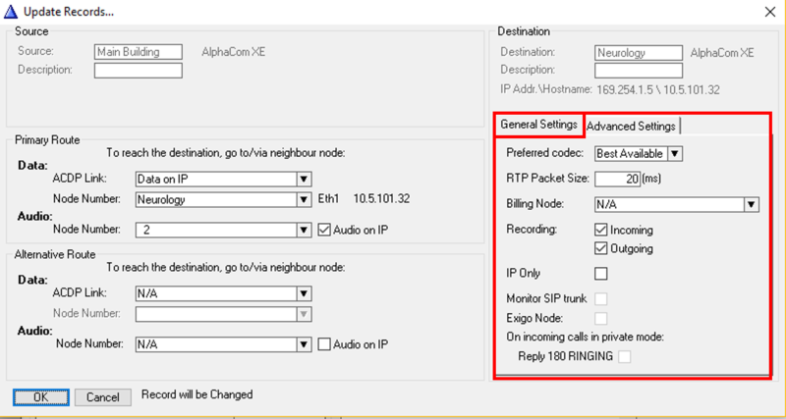786x419 pixels.
Task: Select the General Settings tab
Action: (539, 125)
